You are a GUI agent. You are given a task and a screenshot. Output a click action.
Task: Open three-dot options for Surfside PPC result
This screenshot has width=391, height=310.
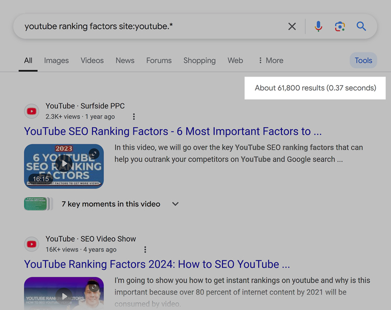pyautogui.click(x=134, y=117)
